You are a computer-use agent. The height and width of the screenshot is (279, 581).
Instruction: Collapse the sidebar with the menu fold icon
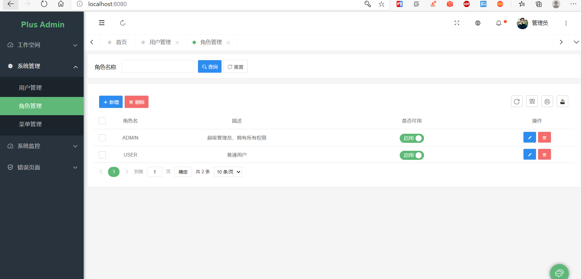pos(102,23)
